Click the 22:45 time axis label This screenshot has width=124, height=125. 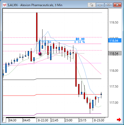55,120
